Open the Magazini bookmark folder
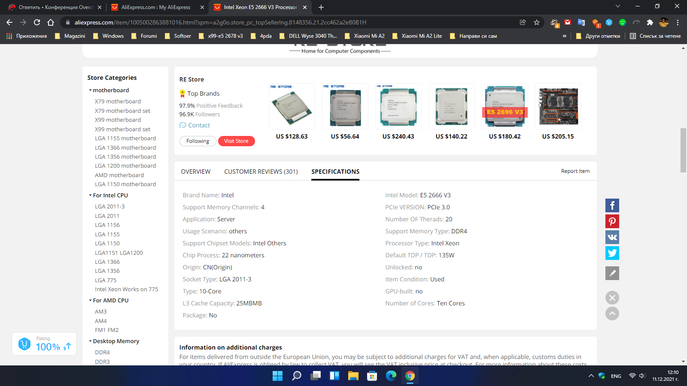This screenshot has width=687, height=386. [70, 36]
